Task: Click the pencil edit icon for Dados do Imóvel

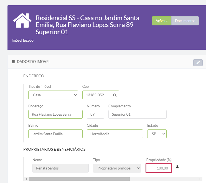Action: [x=198, y=63]
